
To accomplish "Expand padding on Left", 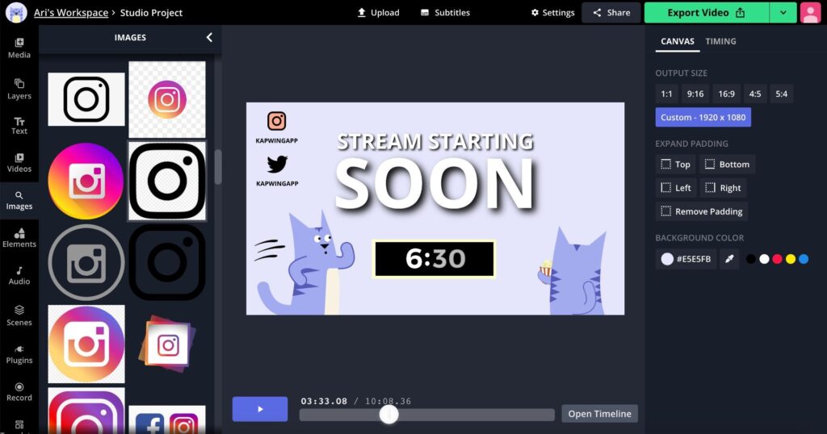I will pos(676,188).
